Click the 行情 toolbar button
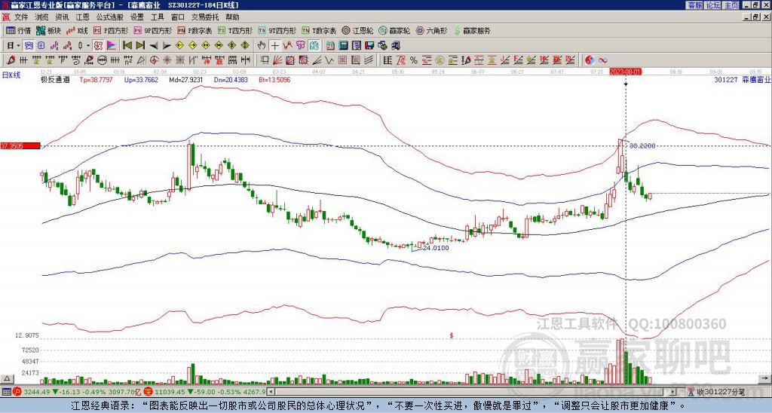The image size is (772, 413). (18, 30)
